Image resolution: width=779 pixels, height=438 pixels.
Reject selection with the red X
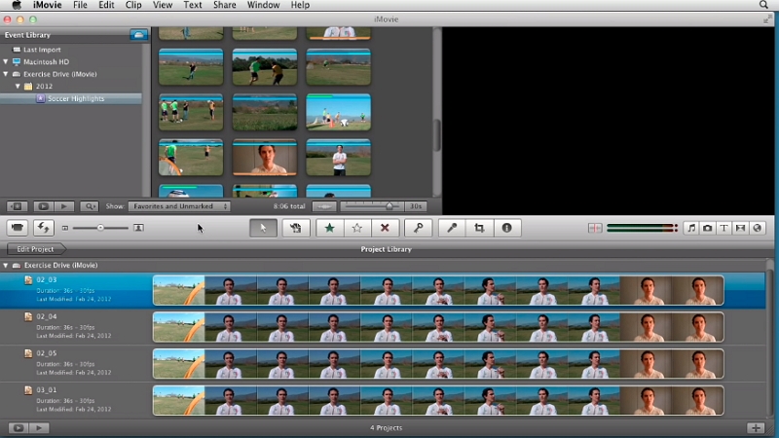tap(385, 228)
